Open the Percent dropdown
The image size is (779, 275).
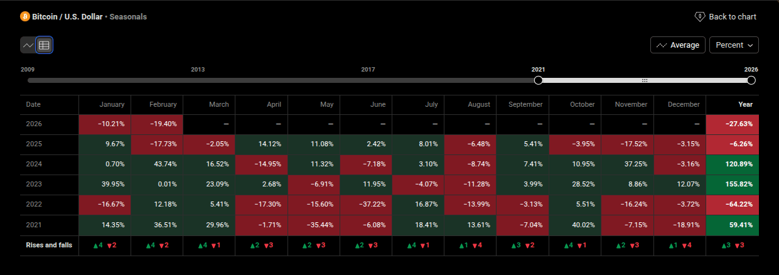point(734,45)
